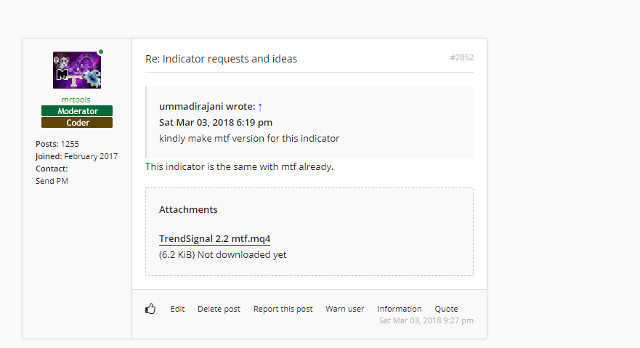Image resolution: width=640 pixels, height=348 pixels.
Task: Click the quoted author name ummadirajani
Action: click(x=191, y=107)
